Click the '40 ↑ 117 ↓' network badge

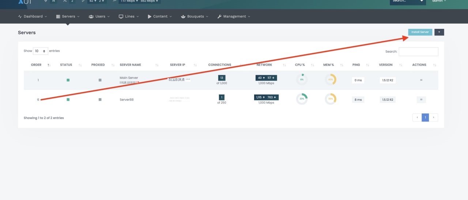266,78
